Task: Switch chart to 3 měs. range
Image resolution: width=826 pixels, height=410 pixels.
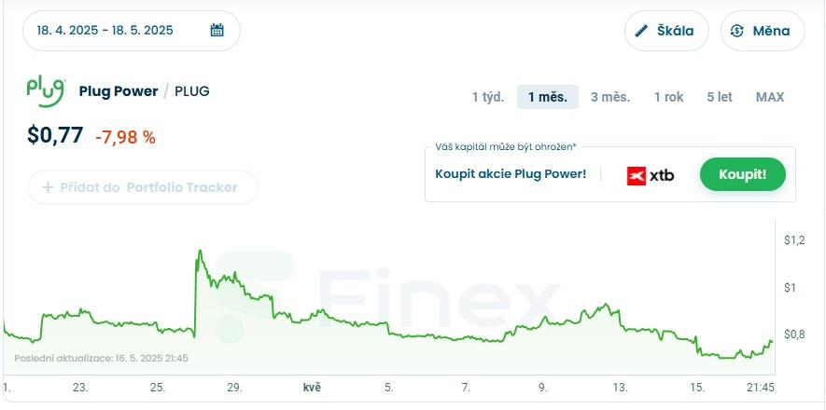Action: (x=610, y=97)
